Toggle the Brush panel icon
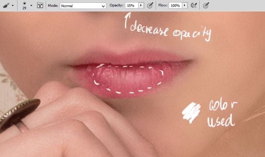This screenshot has width=265, height=157. pyautogui.click(x=40, y=6)
